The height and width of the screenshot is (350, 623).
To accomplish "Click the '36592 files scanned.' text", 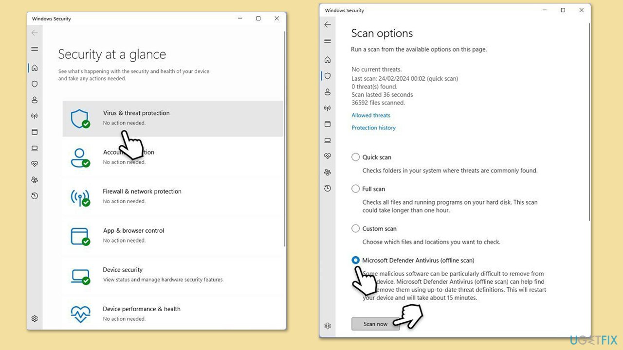I will [378, 103].
